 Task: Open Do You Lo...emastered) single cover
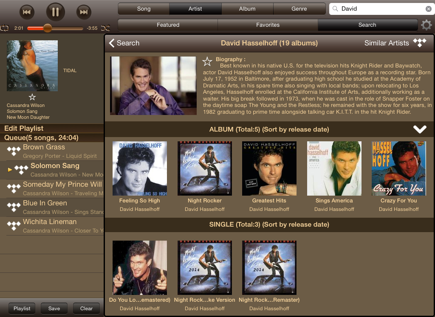139,268
